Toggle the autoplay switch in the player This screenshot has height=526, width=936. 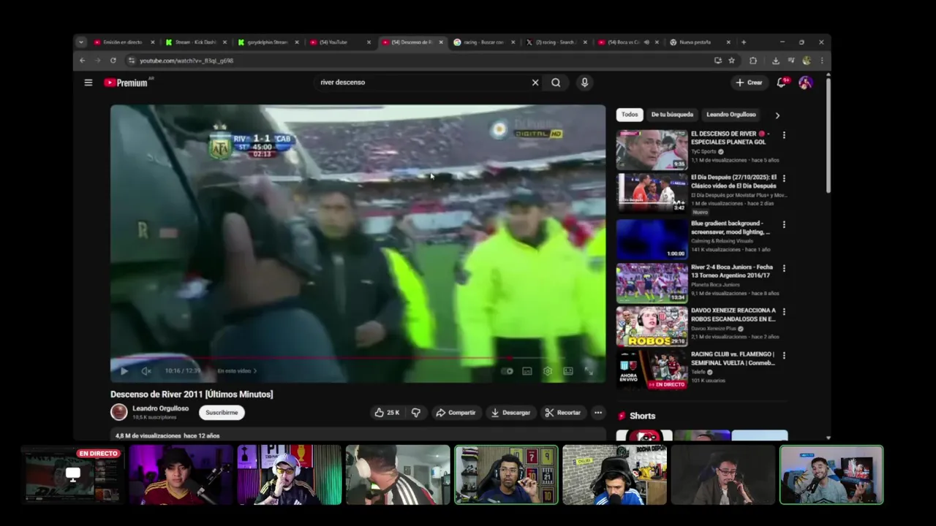(x=507, y=371)
